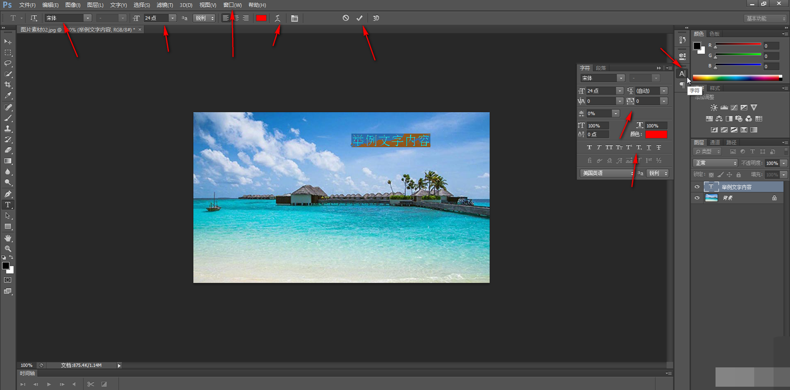Open the font family dropdown in options bar
Image resolution: width=790 pixels, height=390 pixels.
pos(88,18)
